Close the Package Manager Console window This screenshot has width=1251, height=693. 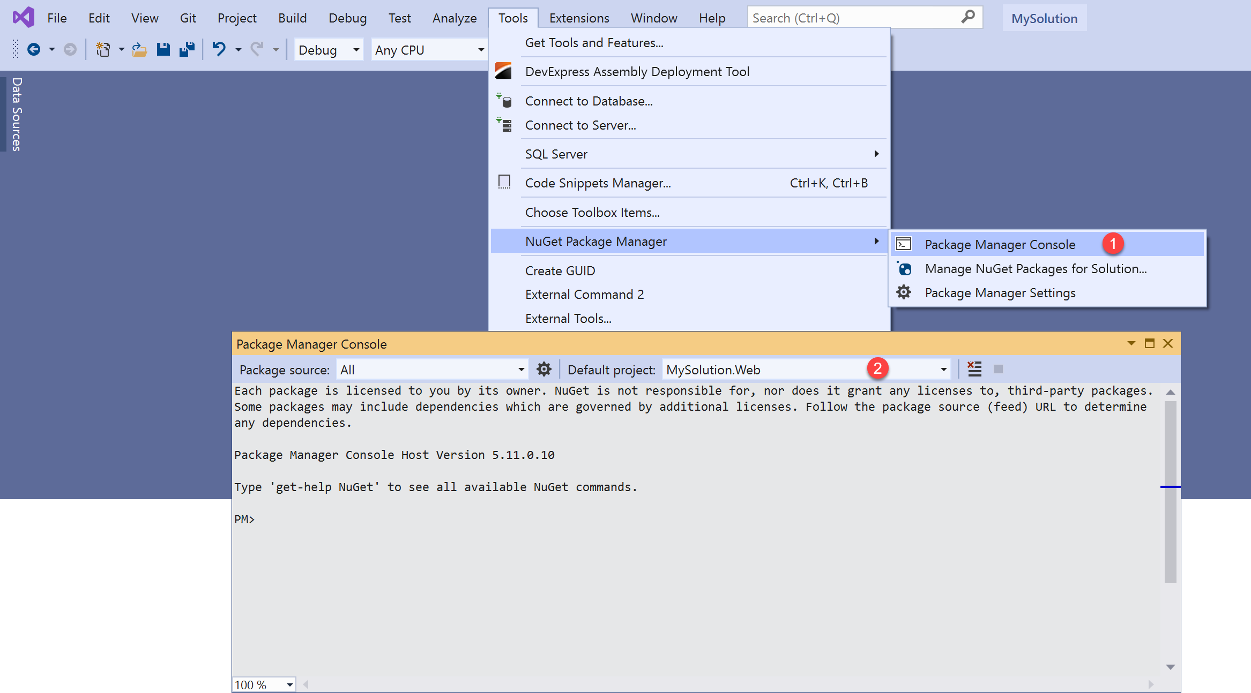click(1168, 343)
